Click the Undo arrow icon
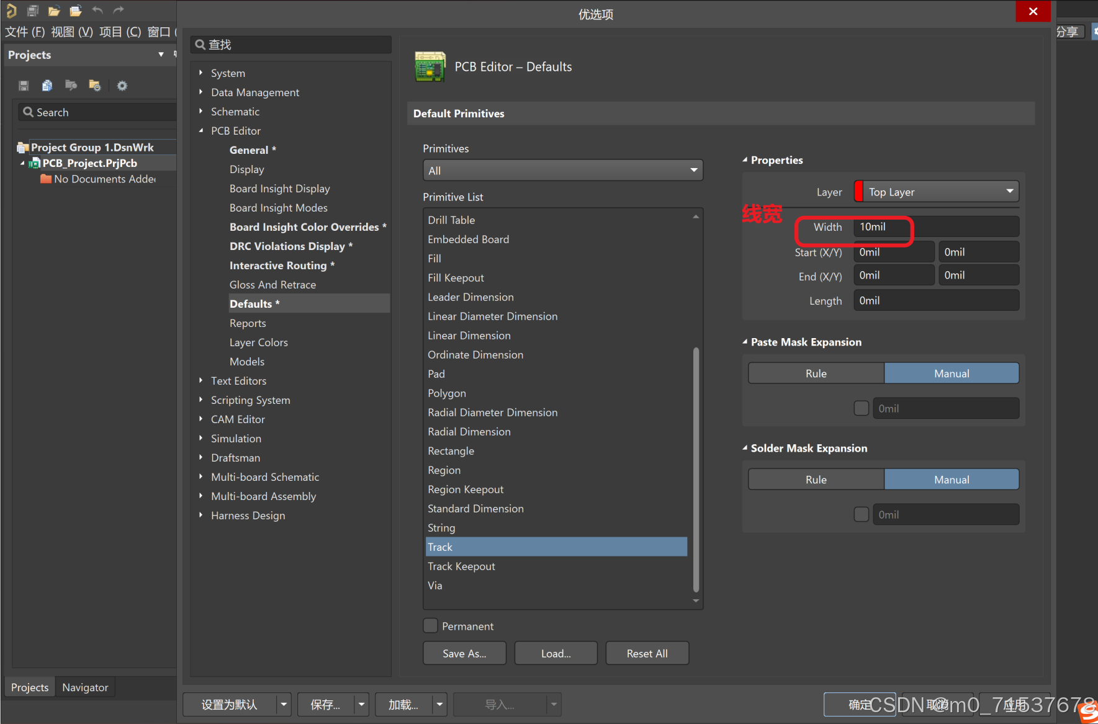The image size is (1098, 724). [x=97, y=10]
